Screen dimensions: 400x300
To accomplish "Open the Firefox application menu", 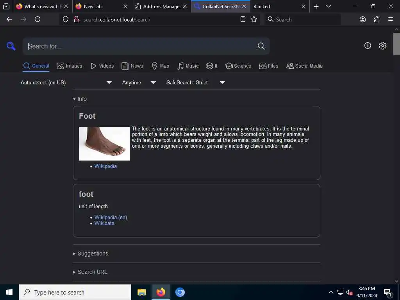I will [391, 20].
